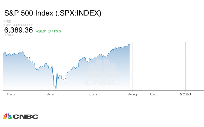Click the Feb label on the time axis
Viewport: 204px width, 127px height.
pos(10,94)
